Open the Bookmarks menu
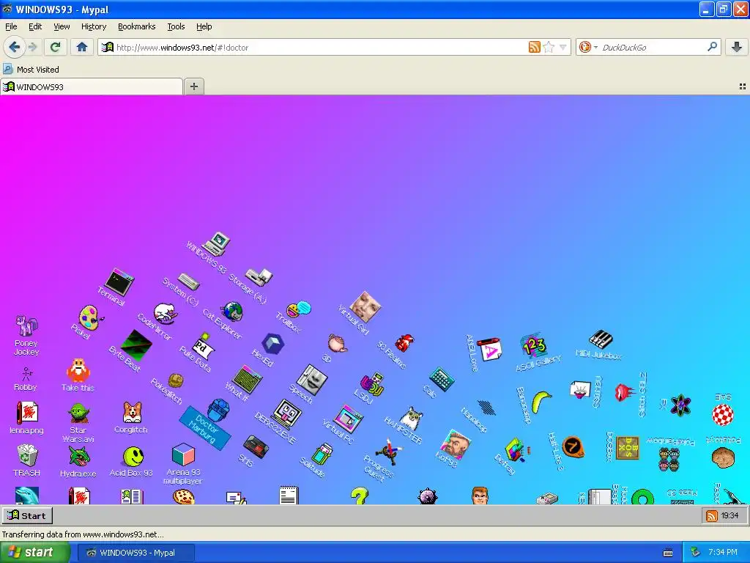The image size is (750, 563). point(136,26)
